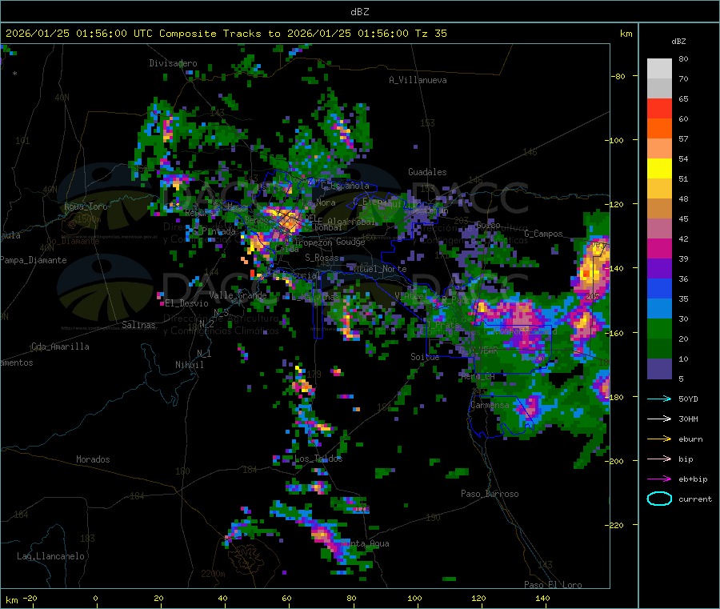Image resolution: width=720 pixels, height=609 pixels.
Task: Click the 'Co_Diamante' map label
Action: 73,241
